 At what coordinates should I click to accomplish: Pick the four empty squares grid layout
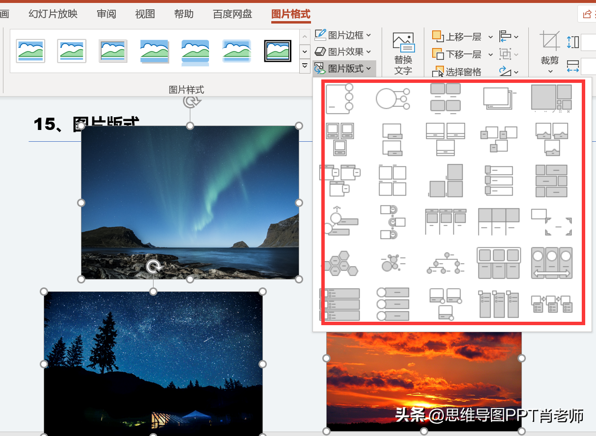pyautogui.click(x=393, y=180)
